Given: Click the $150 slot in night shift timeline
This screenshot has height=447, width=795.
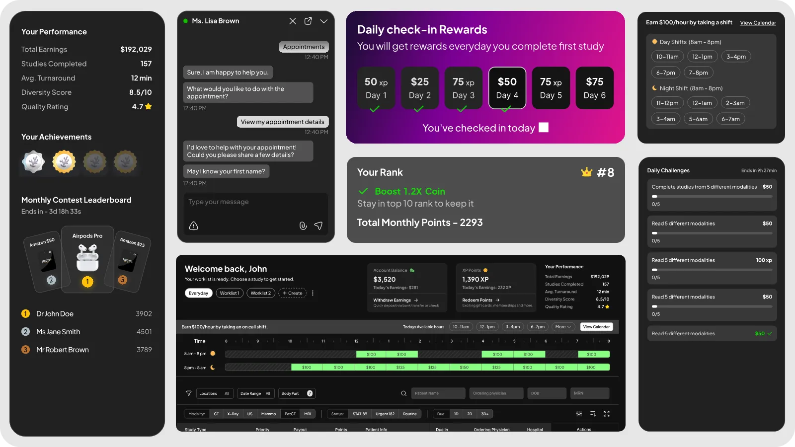Looking at the screenshot, I should pos(464,368).
